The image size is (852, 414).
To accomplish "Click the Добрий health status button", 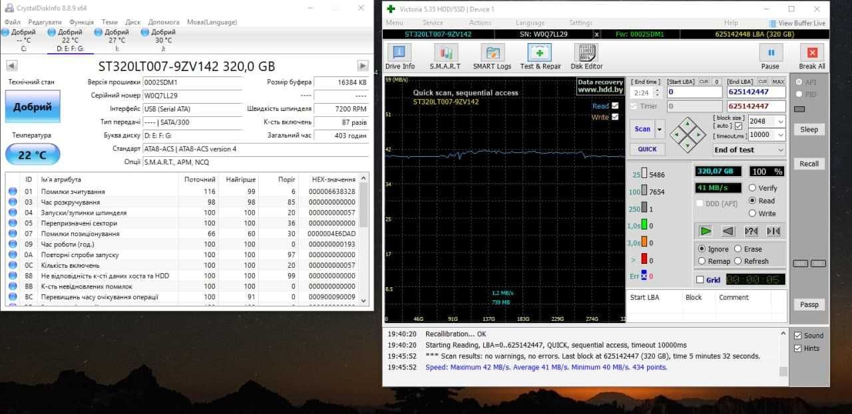I will [33, 106].
